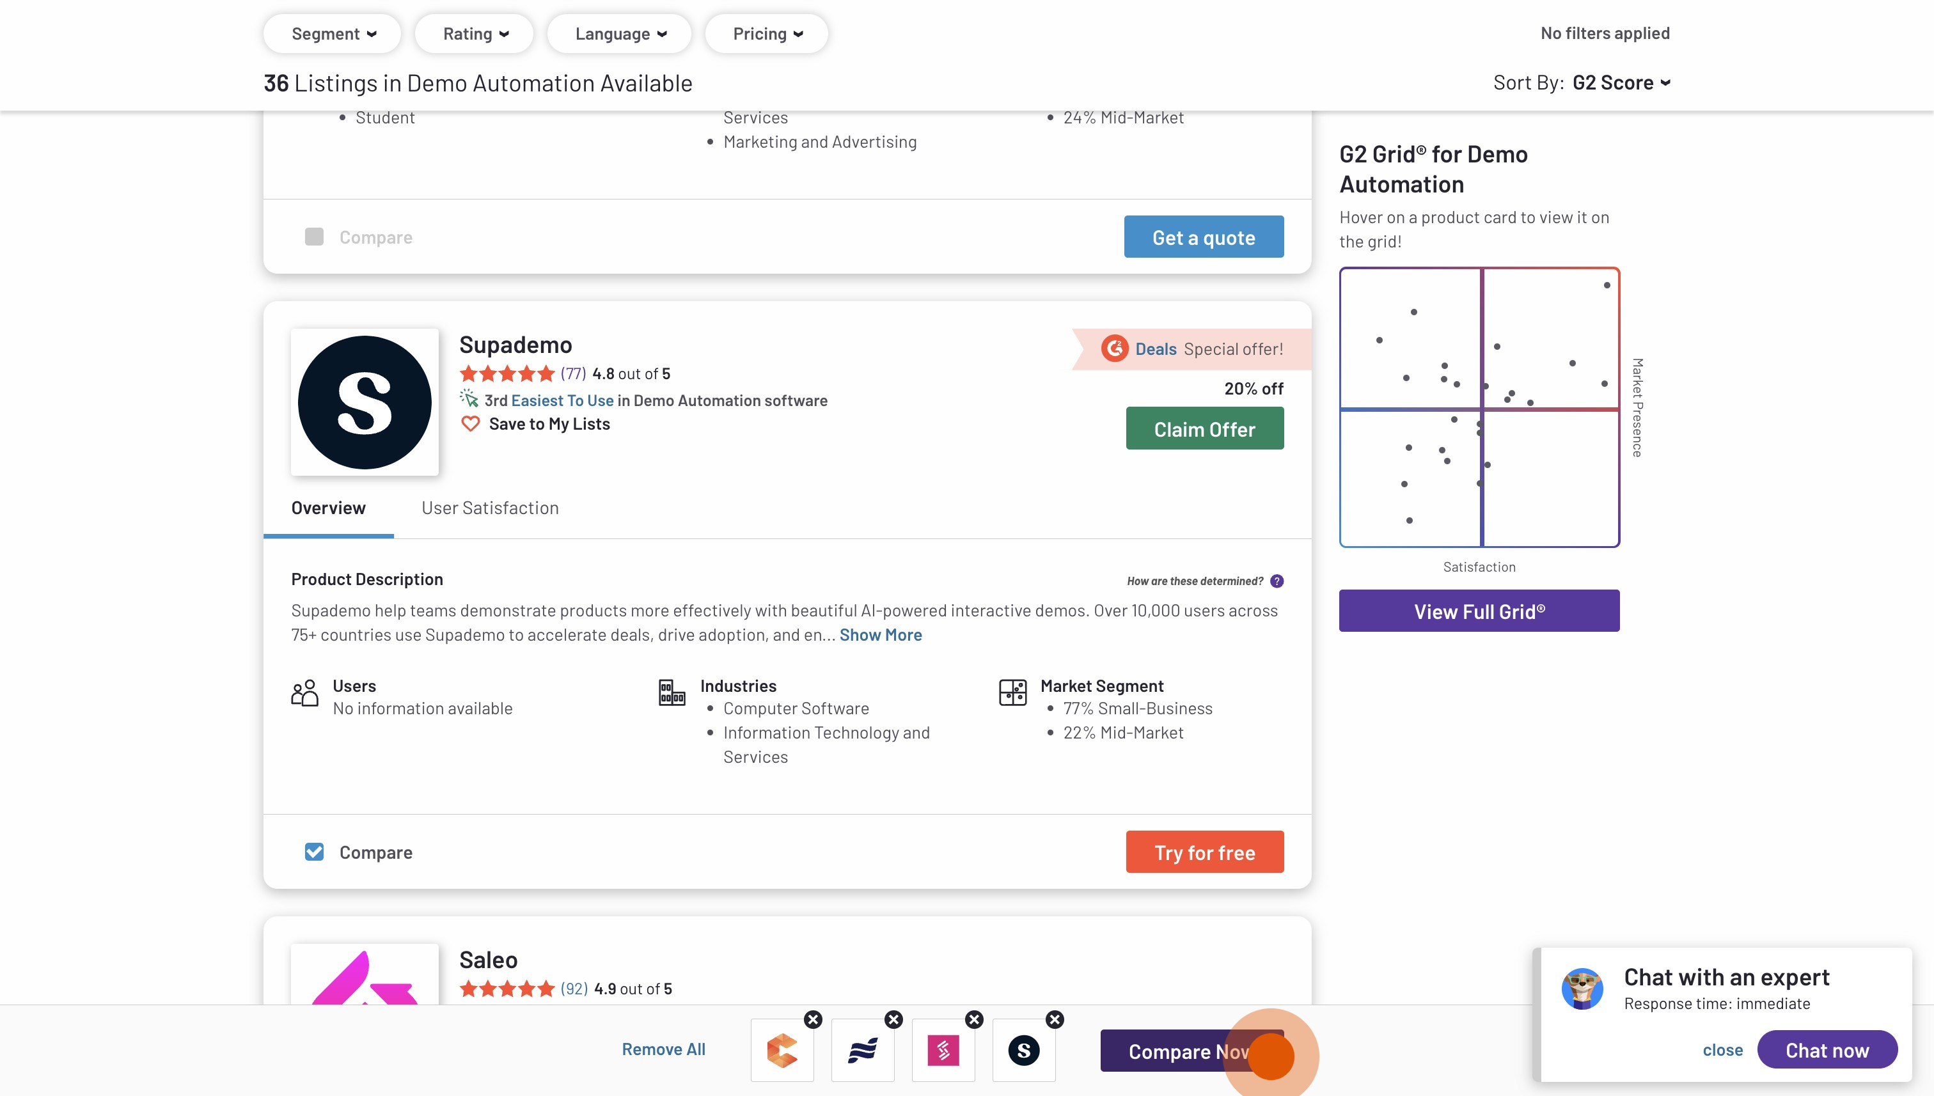1934x1096 pixels.
Task: Open the Language filter dropdown
Action: tap(619, 34)
